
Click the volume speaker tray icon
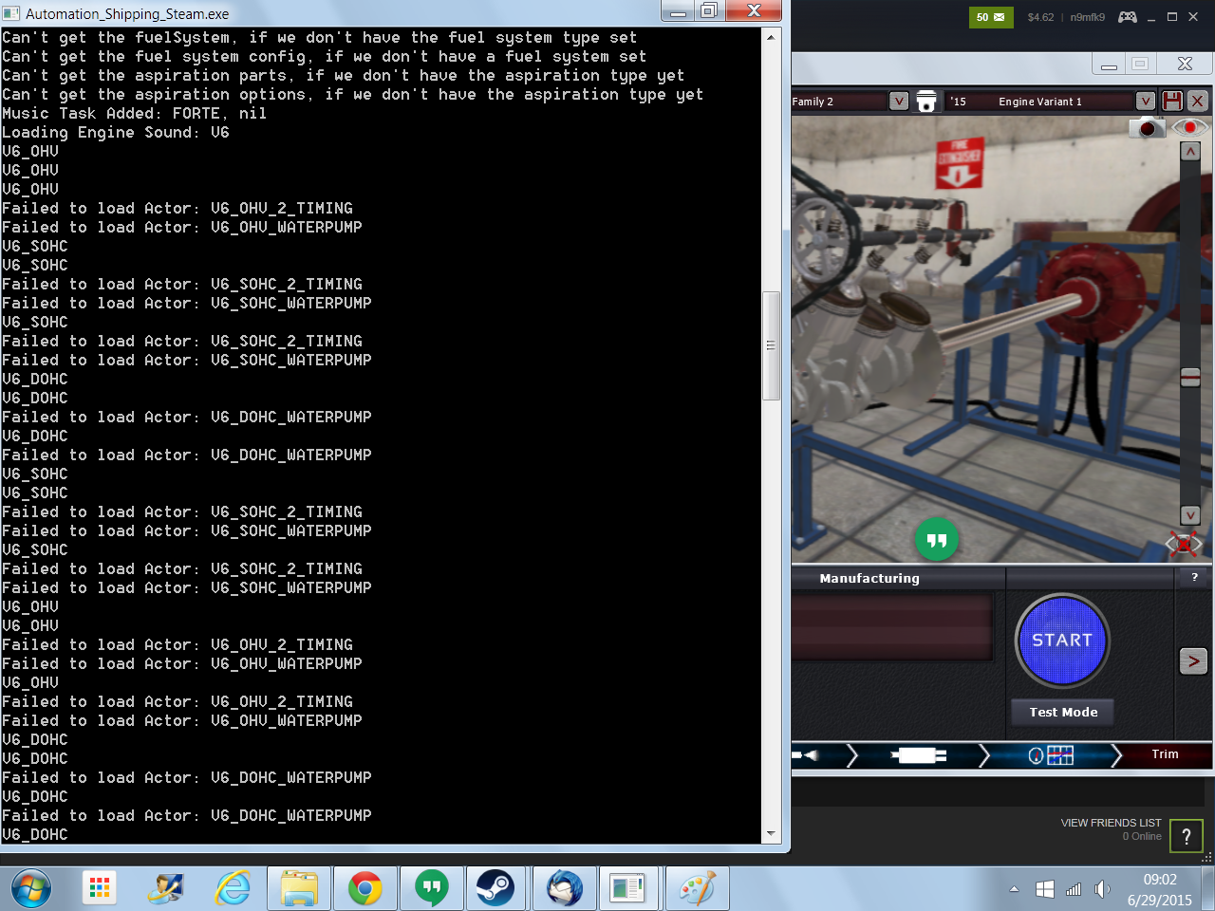(1101, 889)
